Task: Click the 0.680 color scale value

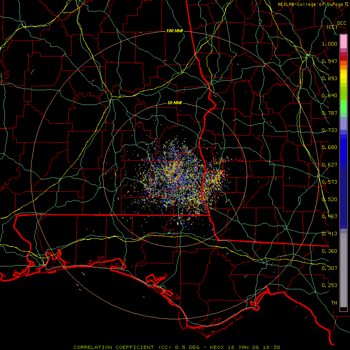Action: coord(329,147)
